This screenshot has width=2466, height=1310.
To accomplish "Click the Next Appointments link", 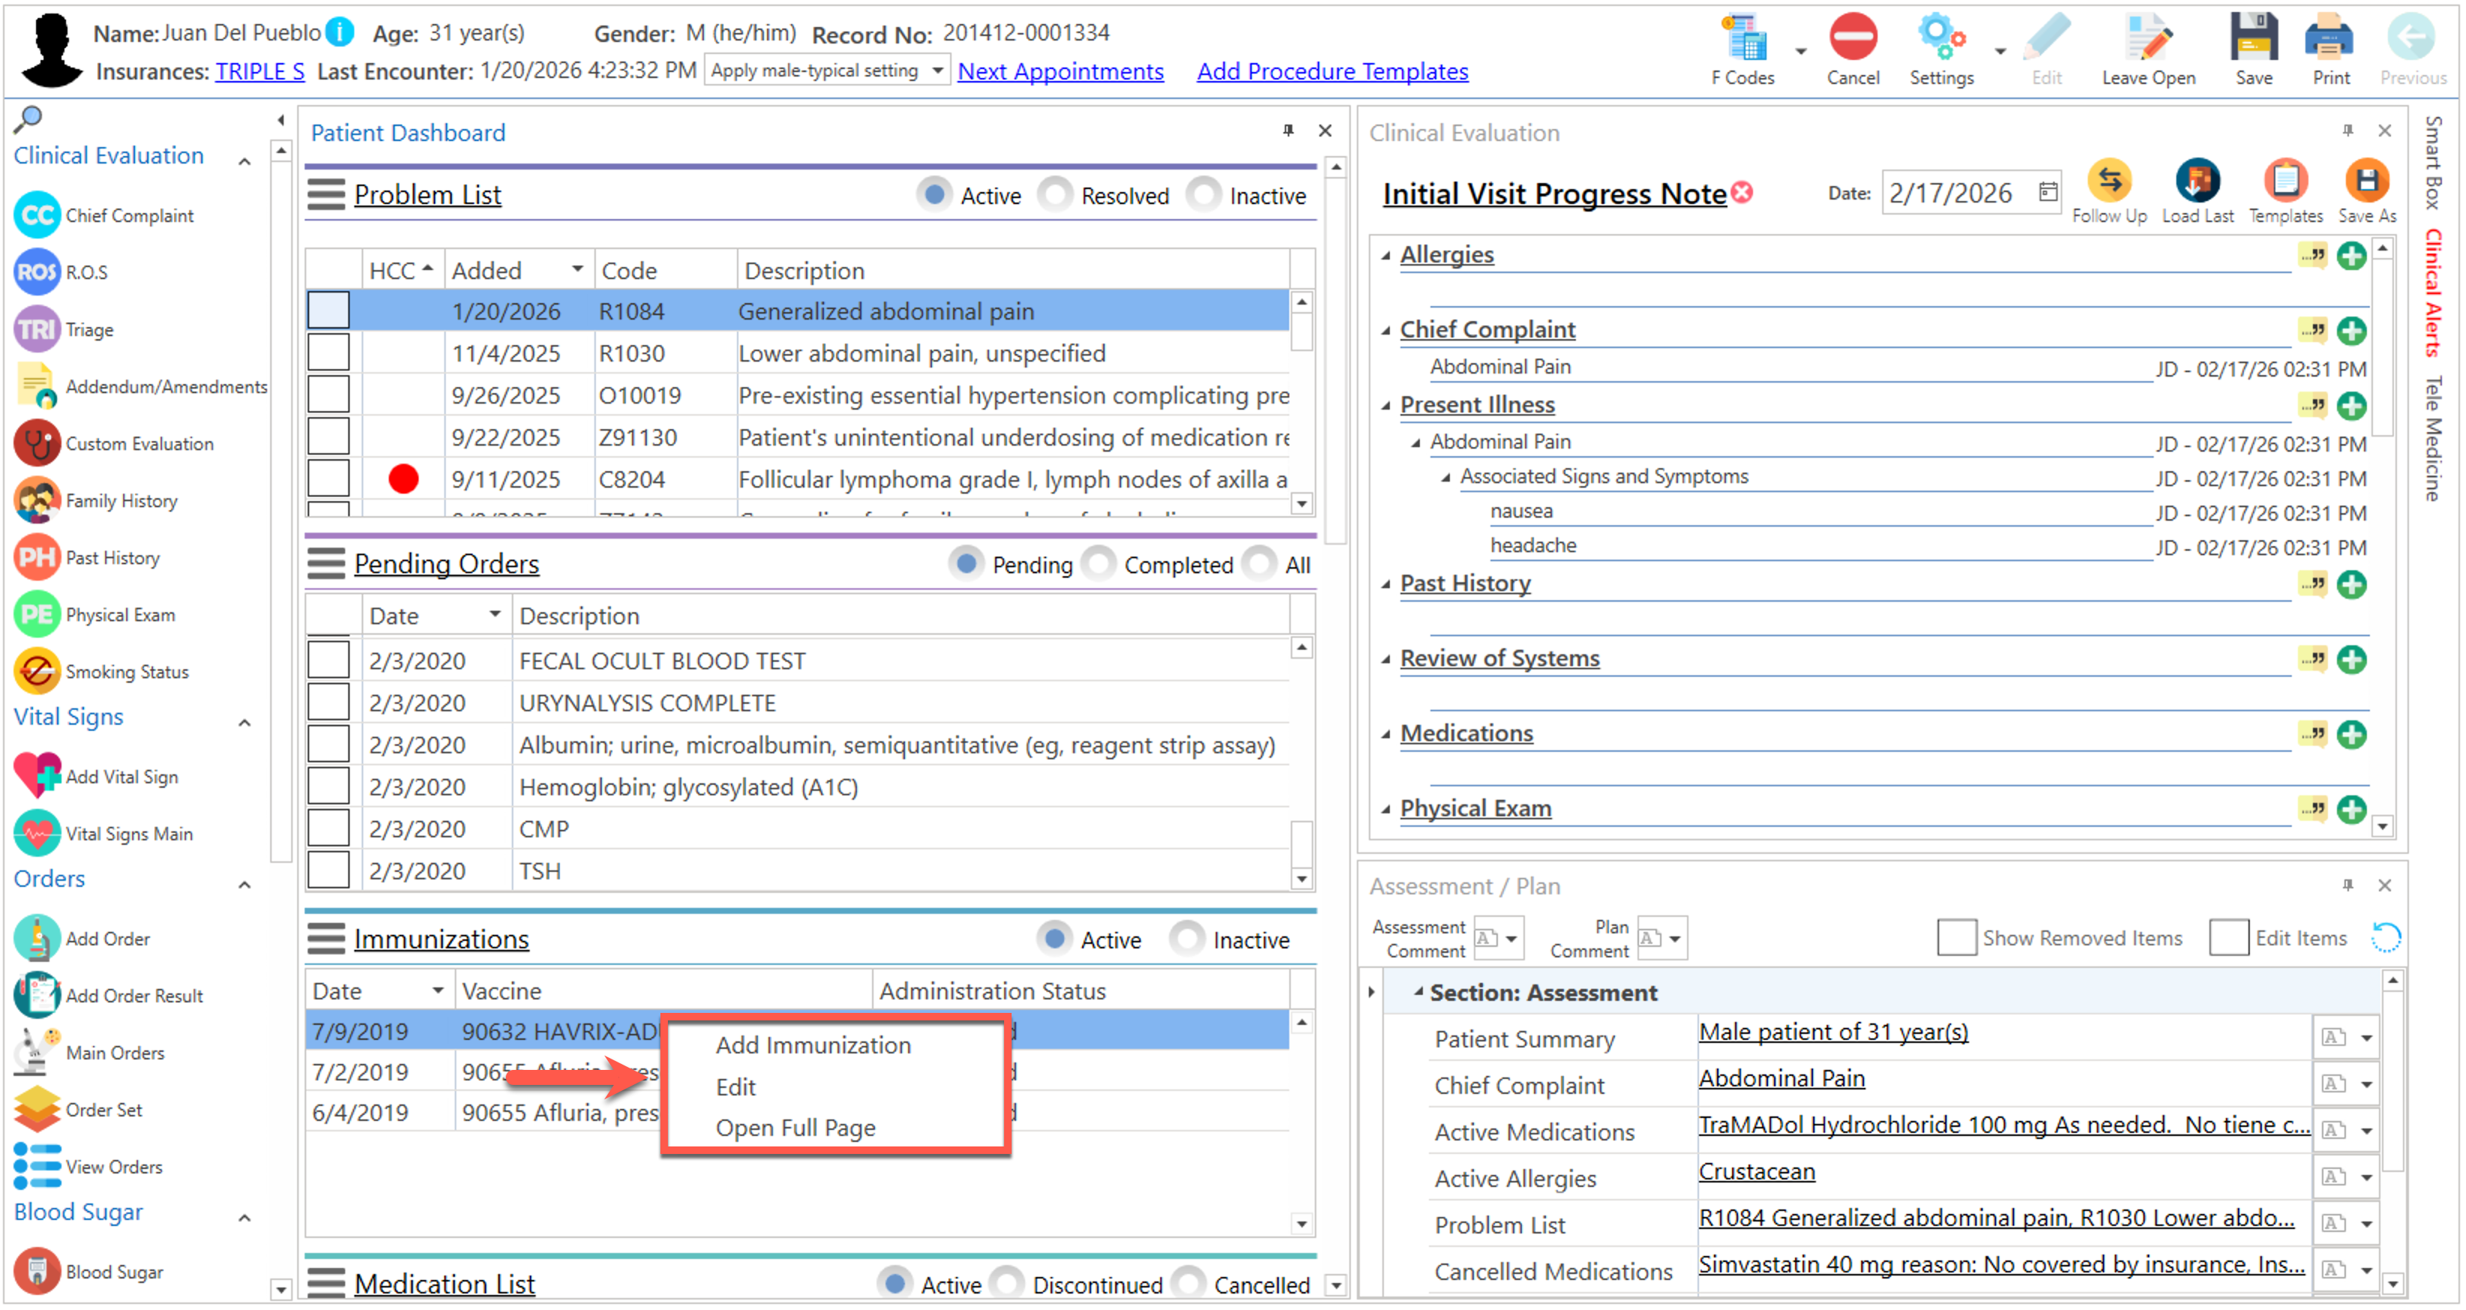I will coord(1060,71).
